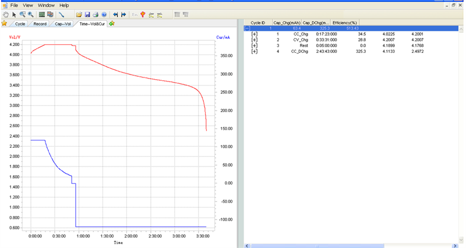Click the Vol/V axis label
This screenshot has width=466, height=248.
pyautogui.click(x=15, y=37)
